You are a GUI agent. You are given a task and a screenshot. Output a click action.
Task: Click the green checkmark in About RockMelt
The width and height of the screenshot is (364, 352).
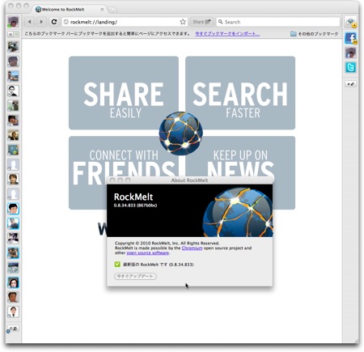point(117,264)
